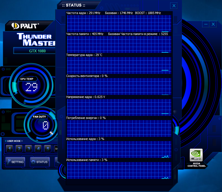Image resolution: width=222 pixels, height=192 pixels.
Task: Expand the USER MODE arrow label
Action: point(14,141)
